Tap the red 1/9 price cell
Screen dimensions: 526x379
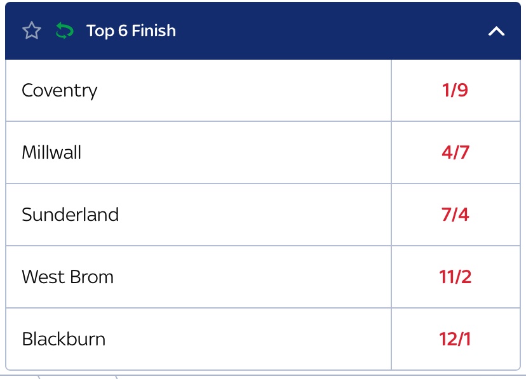tap(455, 90)
